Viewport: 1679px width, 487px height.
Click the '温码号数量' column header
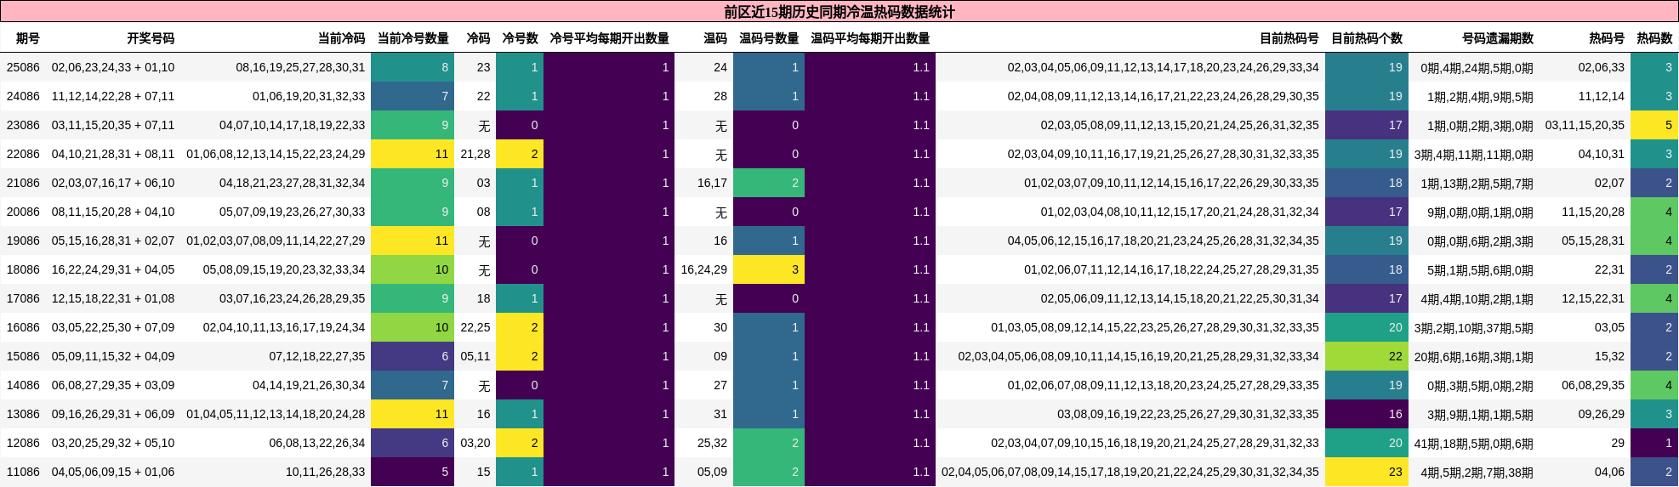point(769,38)
